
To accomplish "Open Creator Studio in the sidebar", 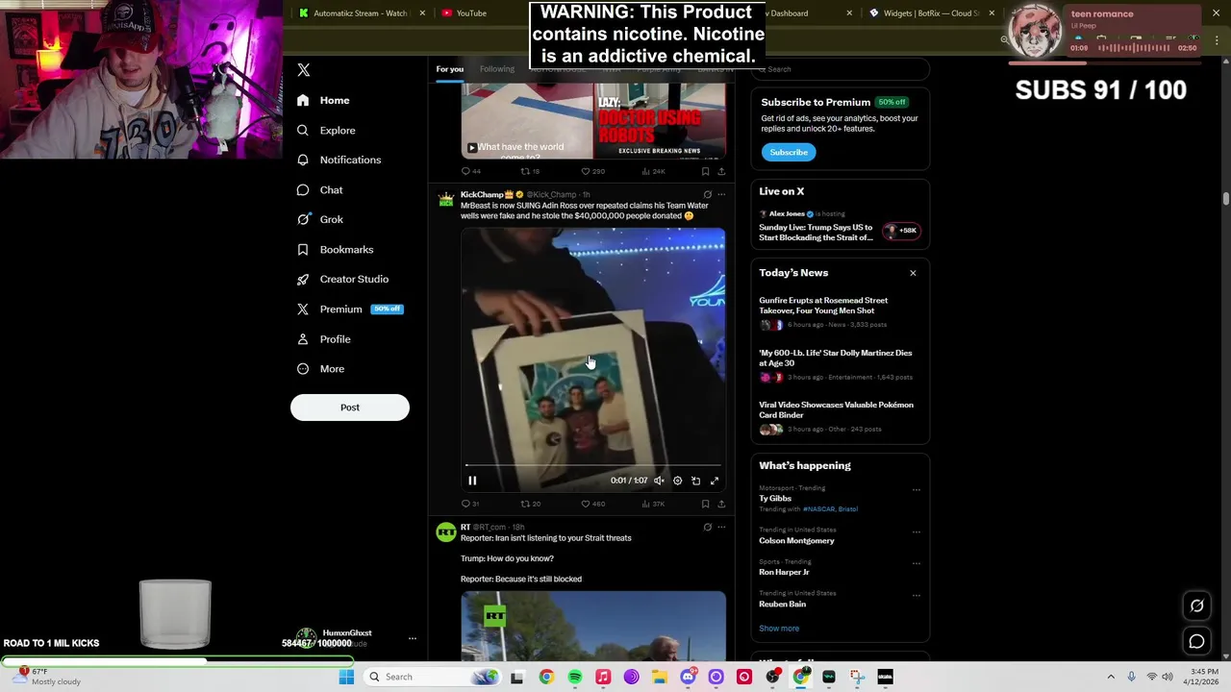I will coord(342,279).
